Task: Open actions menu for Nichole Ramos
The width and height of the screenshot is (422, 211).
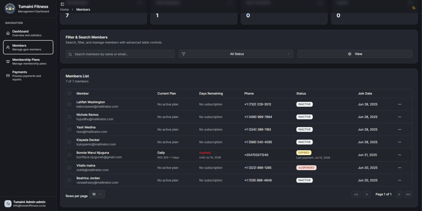Action: click(399, 117)
